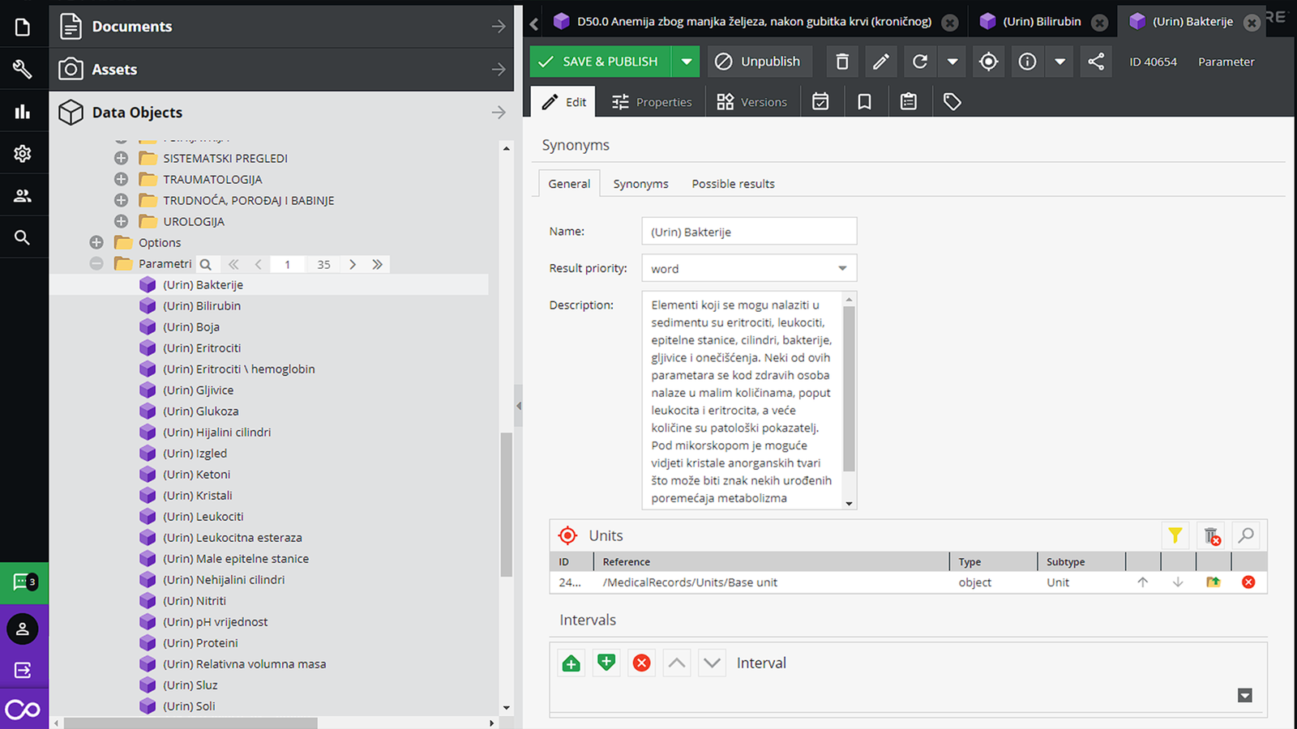Remove Base unit with red X icon
1297x729 pixels.
point(1248,582)
